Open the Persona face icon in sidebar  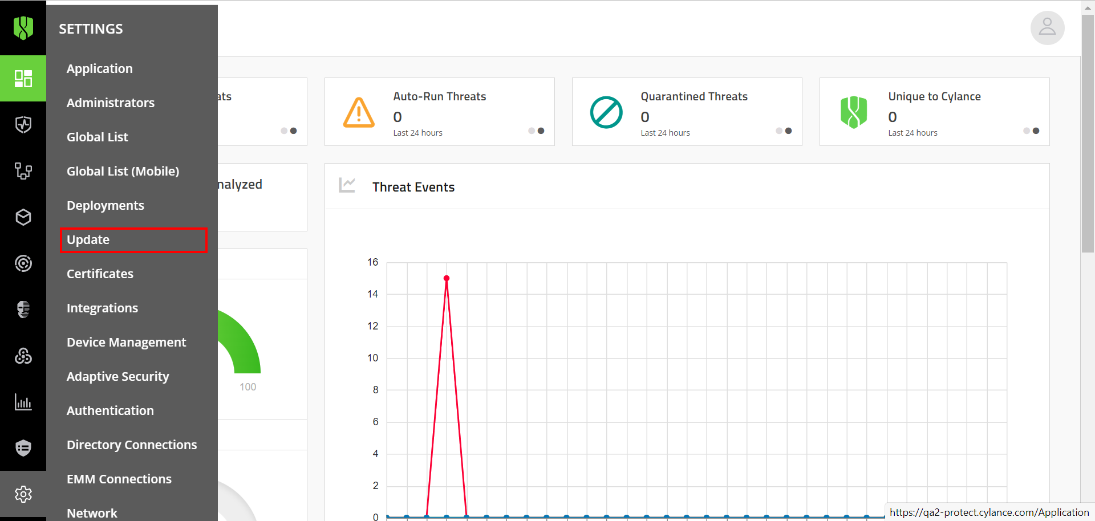click(x=23, y=310)
